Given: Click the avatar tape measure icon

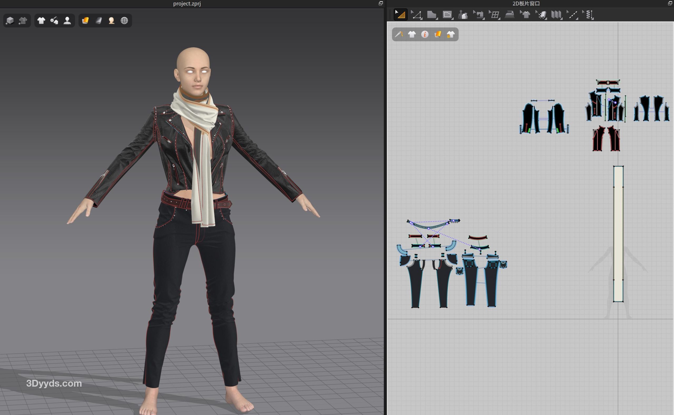Looking at the screenshot, I should pos(463,14).
